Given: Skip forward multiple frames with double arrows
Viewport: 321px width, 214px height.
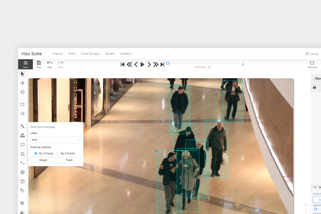Looking at the screenshot, I should 156,65.
